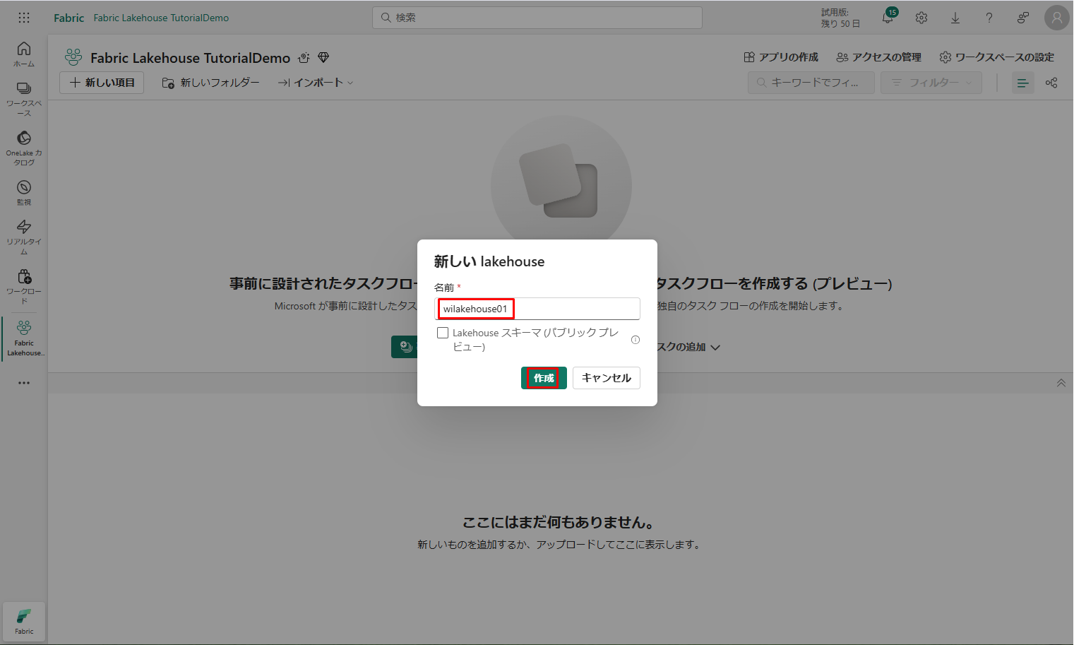Open the lineage view icon

click(1051, 83)
